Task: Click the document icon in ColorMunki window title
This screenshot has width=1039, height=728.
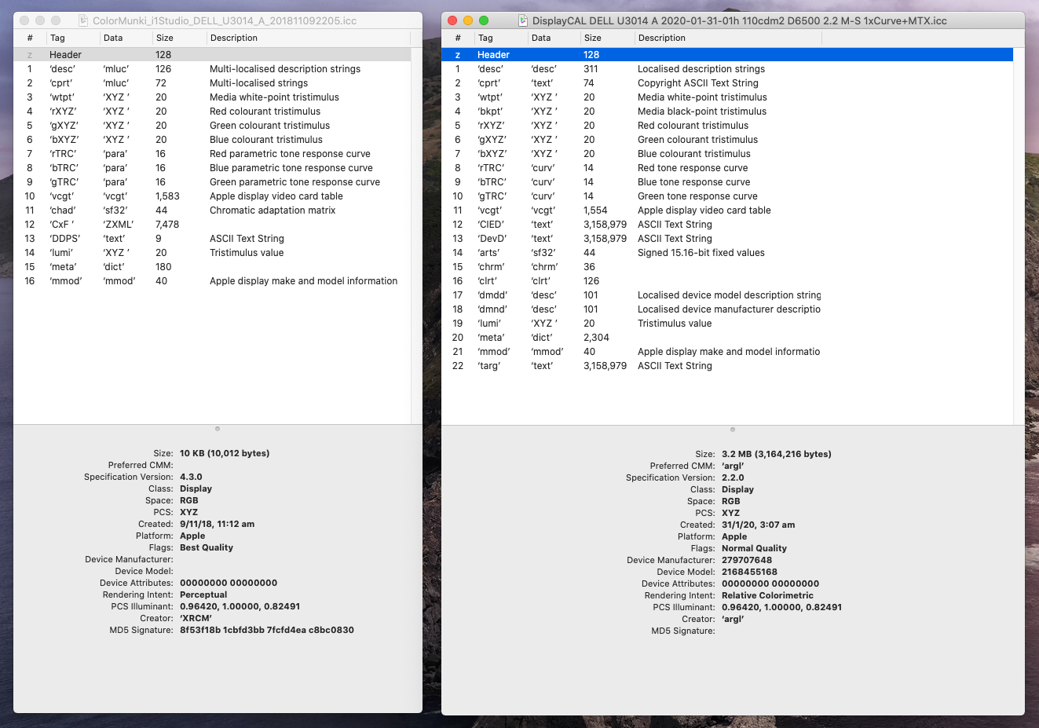Action: [83, 20]
